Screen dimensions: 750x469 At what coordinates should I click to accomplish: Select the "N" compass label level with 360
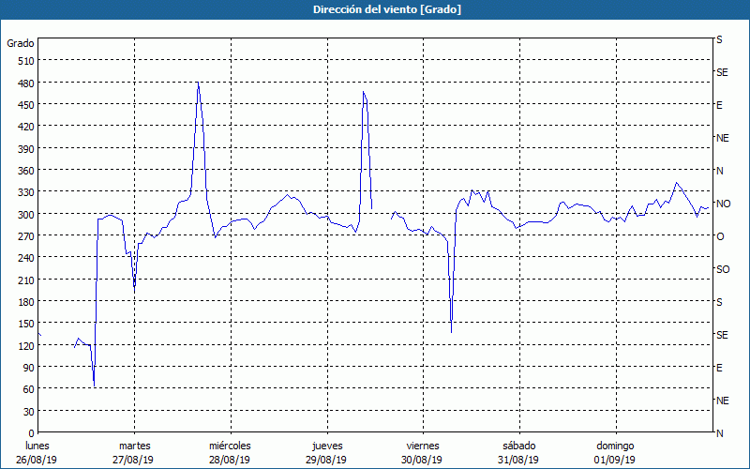click(x=719, y=171)
